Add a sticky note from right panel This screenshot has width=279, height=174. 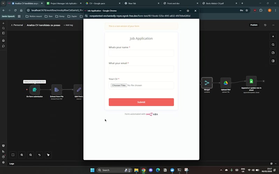(x=273, y=53)
